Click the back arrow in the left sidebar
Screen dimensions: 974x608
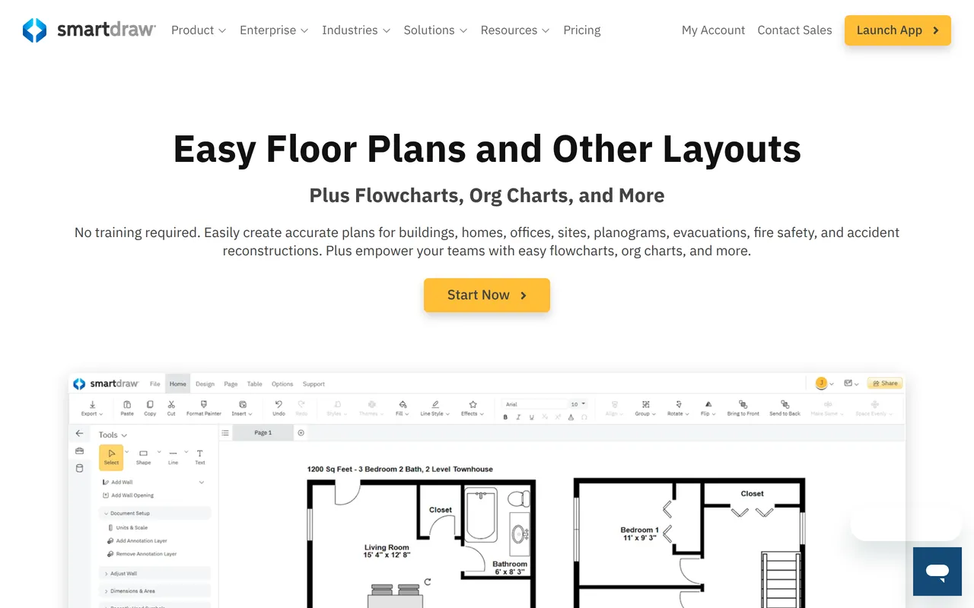79,433
